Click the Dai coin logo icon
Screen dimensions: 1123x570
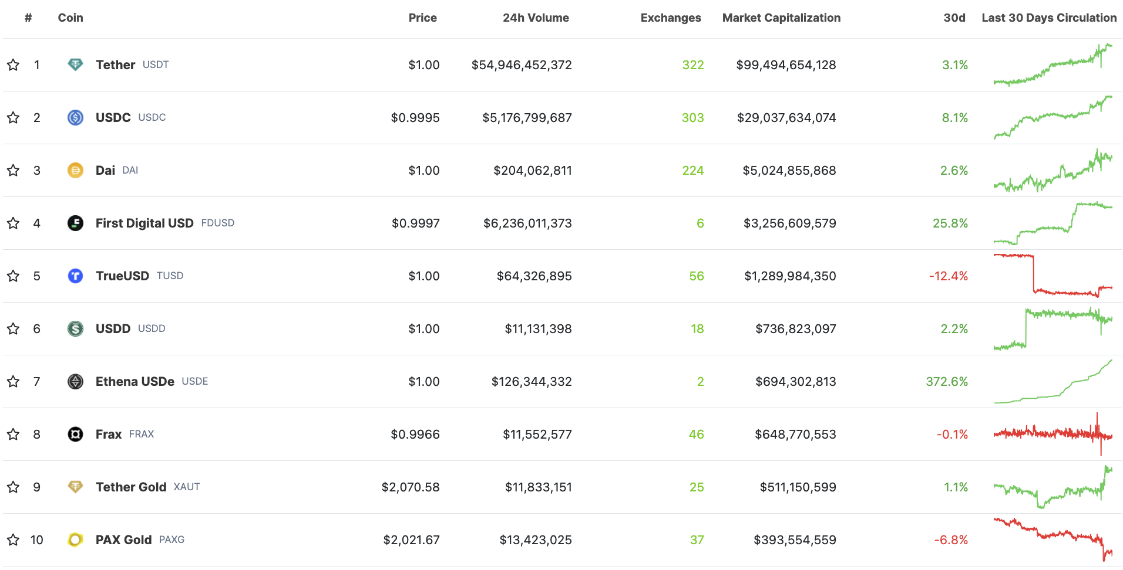pos(75,170)
